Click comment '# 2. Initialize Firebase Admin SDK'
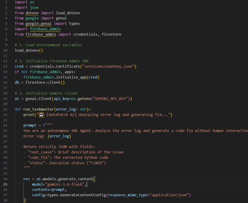248x203 pixels. (x=52, y=61)
